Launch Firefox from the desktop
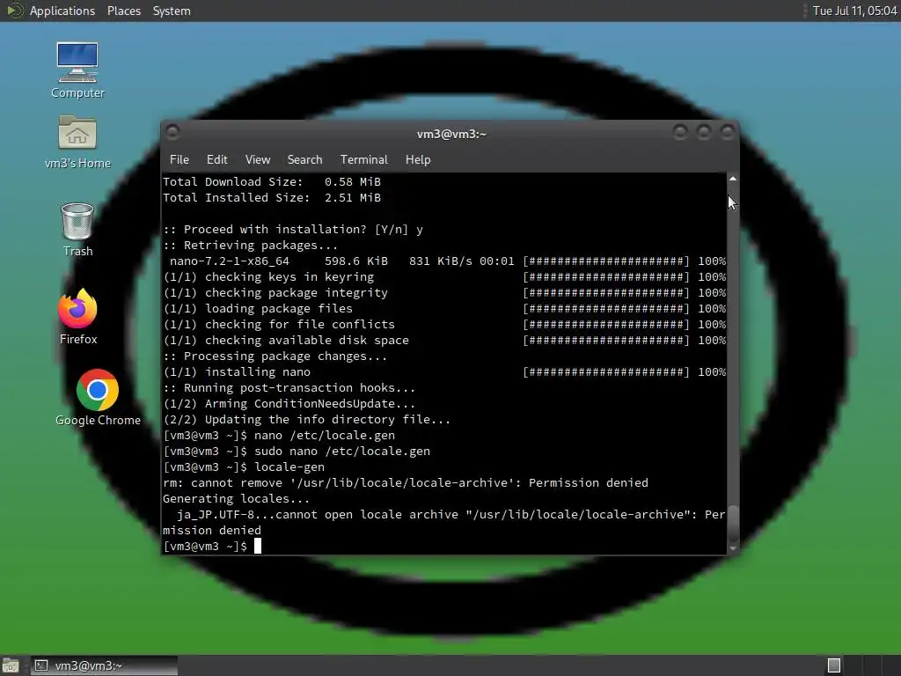 (x=77, y=316)
